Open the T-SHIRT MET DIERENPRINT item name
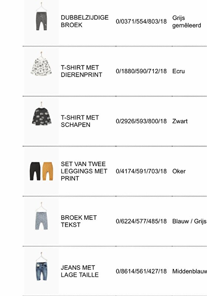The height and width of the screenshot is (296, 207). tap(81, 71)
